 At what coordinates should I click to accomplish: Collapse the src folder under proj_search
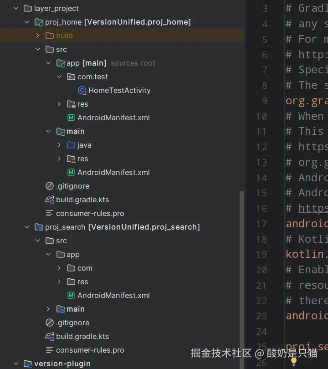[38, 241]
